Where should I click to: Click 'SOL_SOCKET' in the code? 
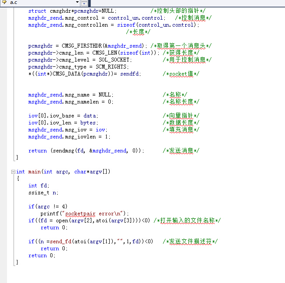pyautogui.click(x=114, y=60)
